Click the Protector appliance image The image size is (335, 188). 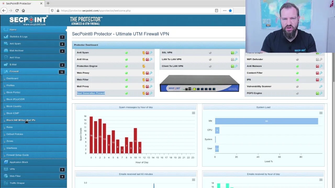pos(199,83)
